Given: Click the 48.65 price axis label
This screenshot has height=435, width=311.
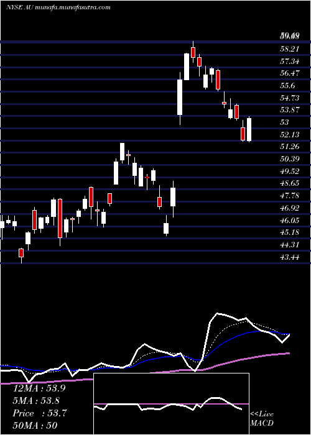Looking at the screenshot, I should click(290, 183).
